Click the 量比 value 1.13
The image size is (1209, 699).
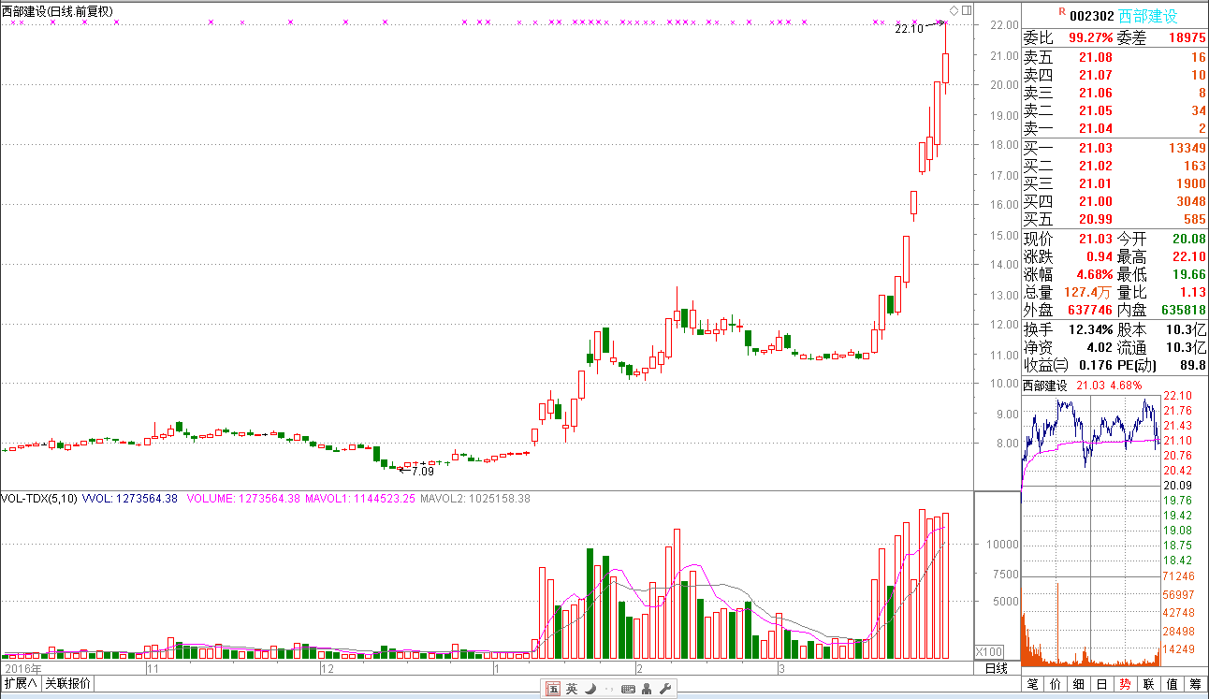click(1193, 292)
